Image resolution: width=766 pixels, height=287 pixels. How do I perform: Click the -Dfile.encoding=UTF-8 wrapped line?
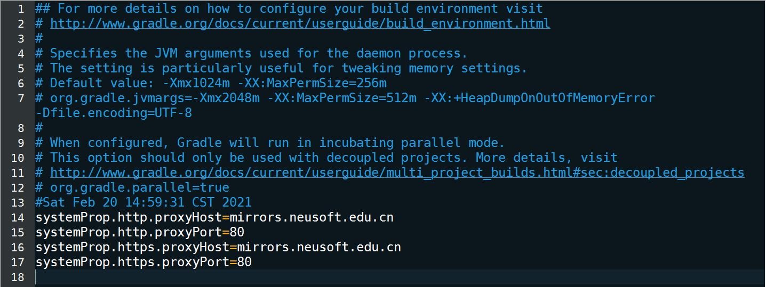(114, 113)
